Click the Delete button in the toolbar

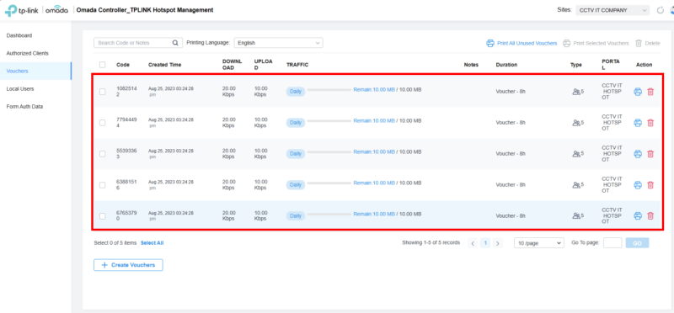[x=647, y=44]
